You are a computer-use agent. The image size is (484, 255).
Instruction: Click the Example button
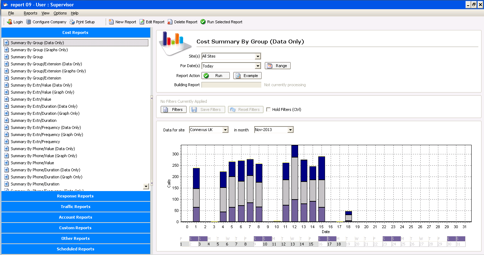(x=247, y=76)
